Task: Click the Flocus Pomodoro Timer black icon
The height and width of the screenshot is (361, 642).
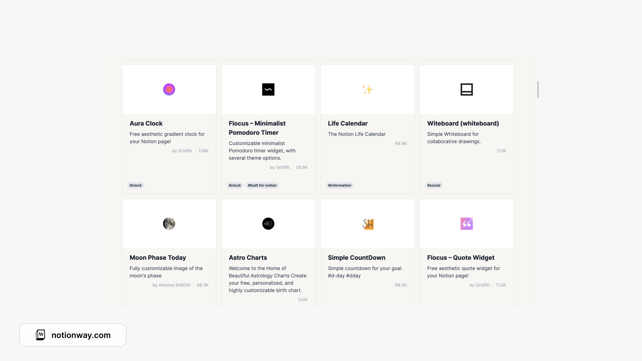Action: coord(268,89)
